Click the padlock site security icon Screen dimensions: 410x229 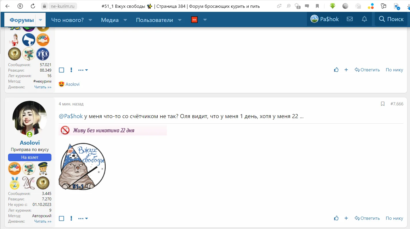click(x=44, y=6)
